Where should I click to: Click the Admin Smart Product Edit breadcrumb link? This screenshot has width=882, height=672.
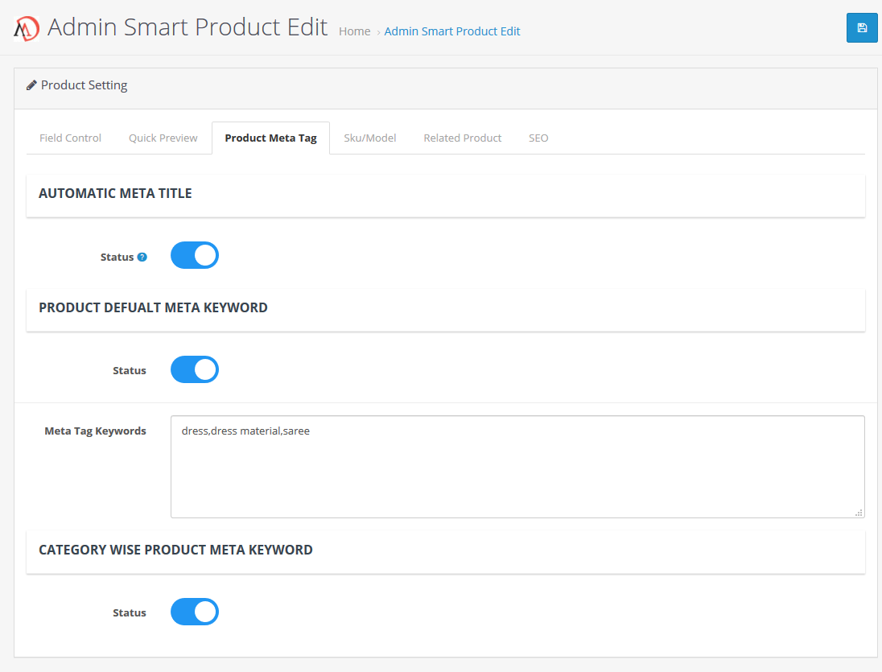(452, 31)
